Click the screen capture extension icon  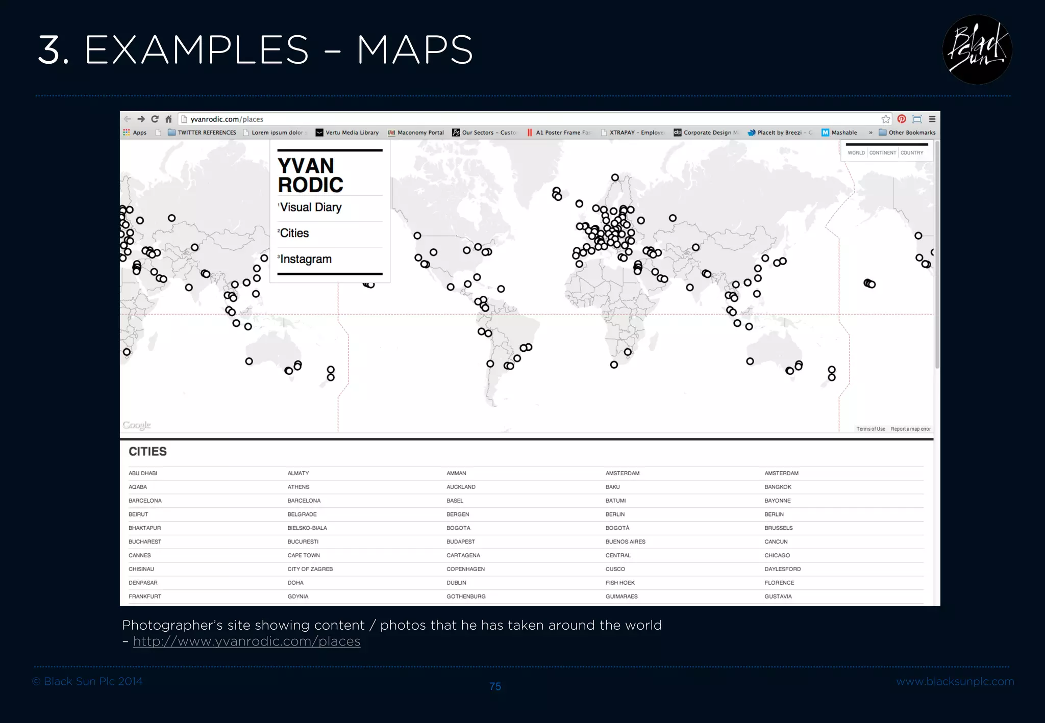[x=917, y=119]
